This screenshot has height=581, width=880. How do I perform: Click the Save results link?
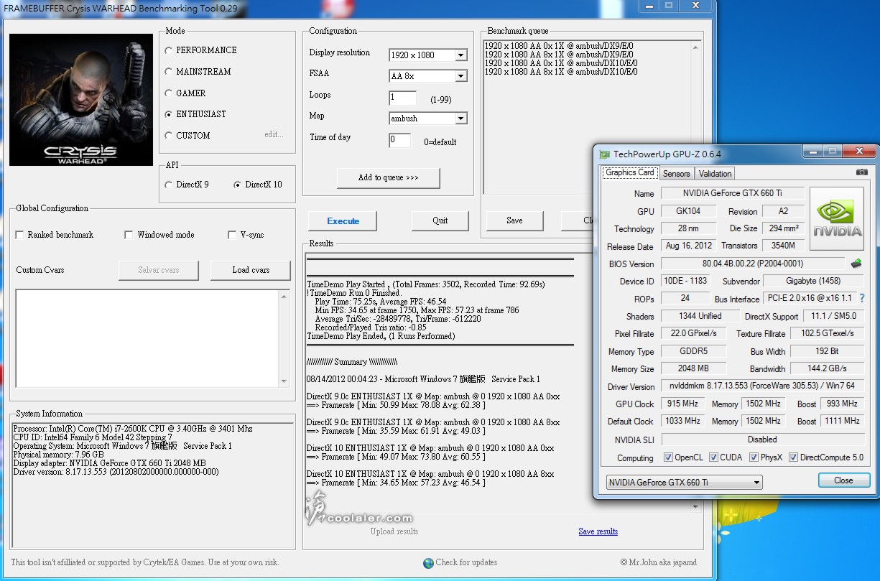(x=598, y=531)
